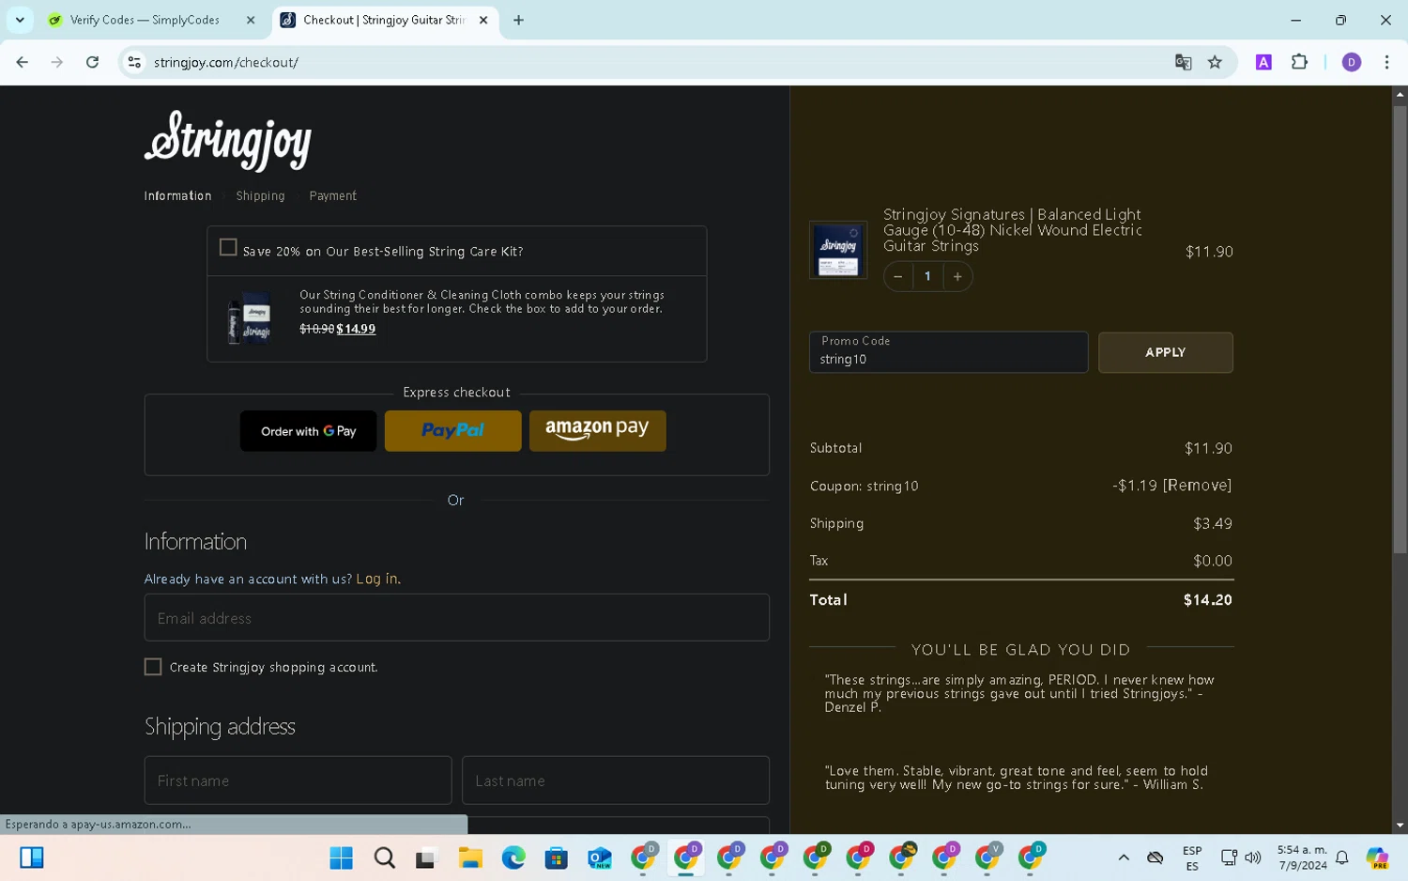Open the Chrome three-dot menu
This screenshot has height=881, width=1408.
pyautogui.click(x=1386, y=62)
